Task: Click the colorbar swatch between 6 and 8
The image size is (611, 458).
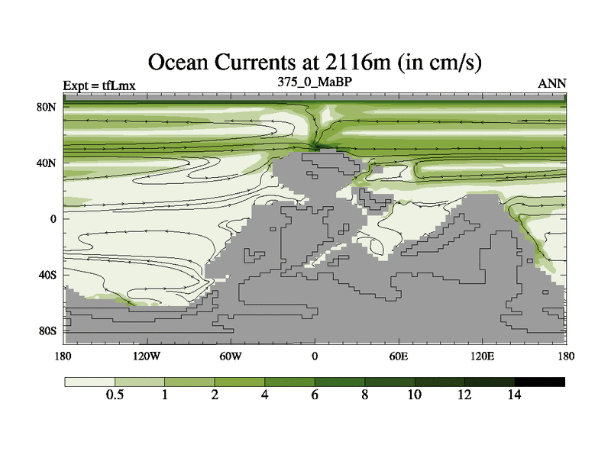Action: 340,381
